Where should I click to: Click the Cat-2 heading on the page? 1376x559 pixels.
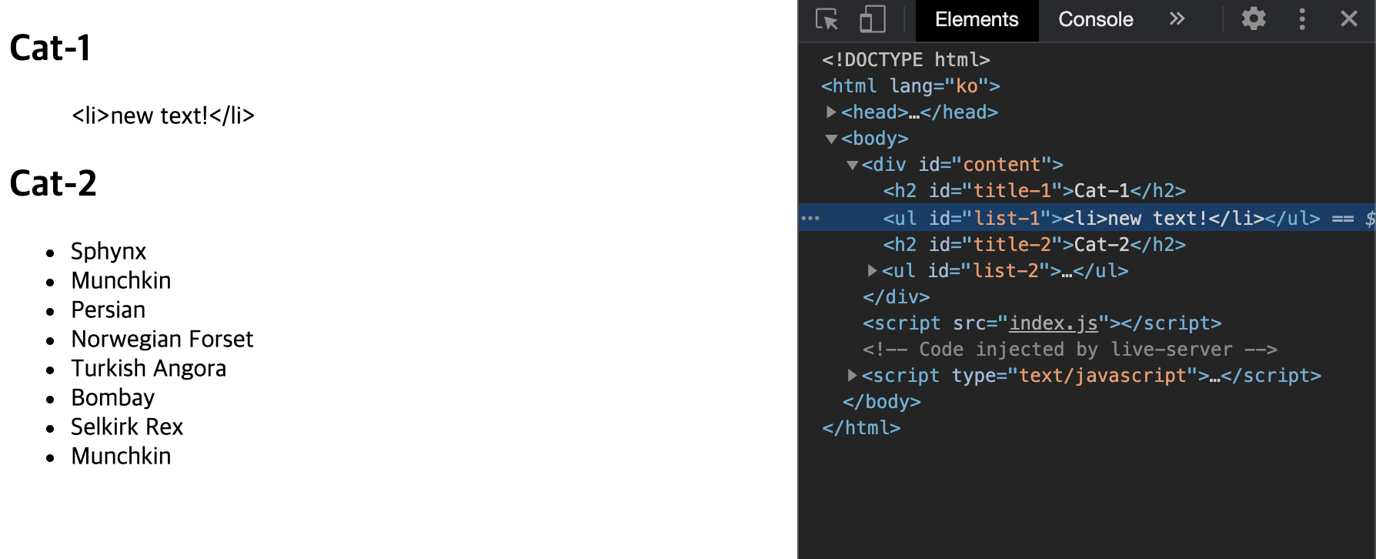[x=53, y=183]
